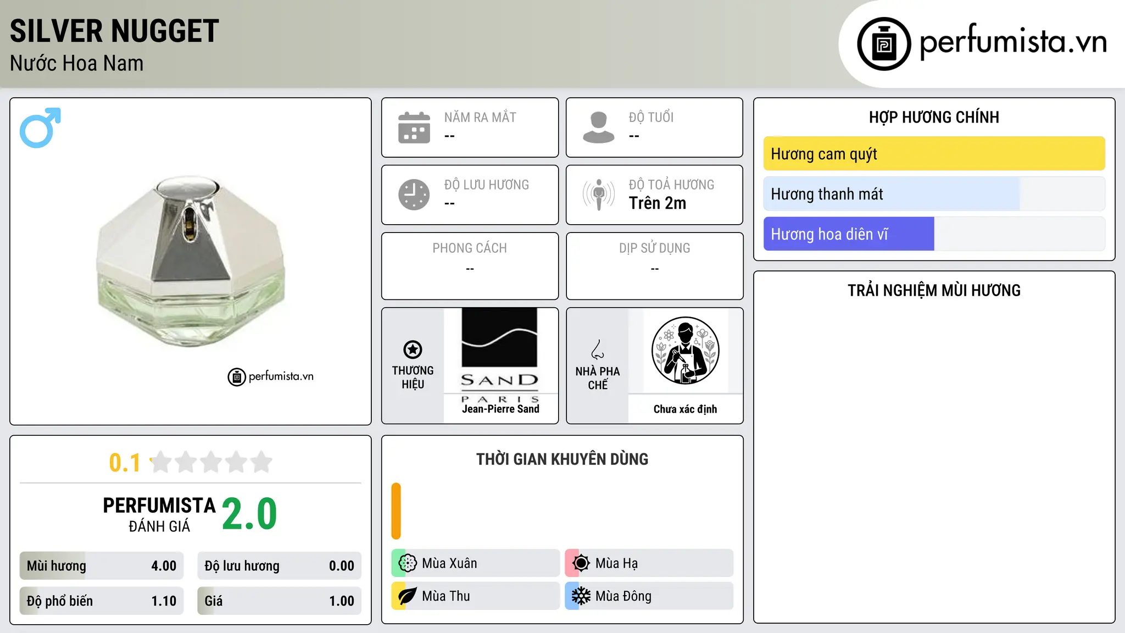
Task: Click the star badge brand icon
Action: tap(413, 349)
